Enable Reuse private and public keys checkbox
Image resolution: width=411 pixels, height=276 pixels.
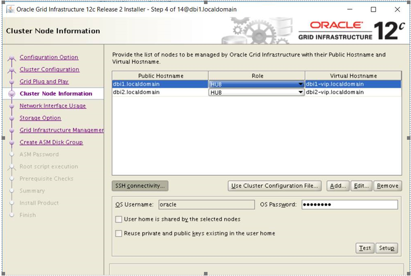pyautogui.click(x=119, y=233)
